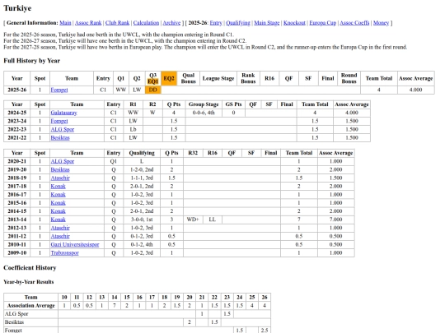Open Konak link in 2015-16 row

coord(59,203)
